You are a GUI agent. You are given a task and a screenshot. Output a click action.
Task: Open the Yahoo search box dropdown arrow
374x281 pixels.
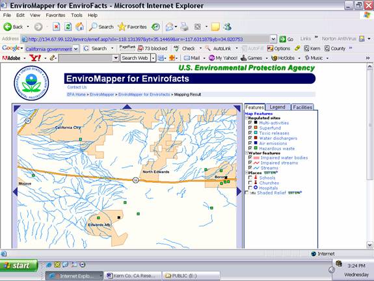point(116,58)
